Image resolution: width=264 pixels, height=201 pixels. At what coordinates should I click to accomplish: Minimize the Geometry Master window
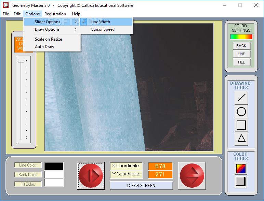[225, 5]
